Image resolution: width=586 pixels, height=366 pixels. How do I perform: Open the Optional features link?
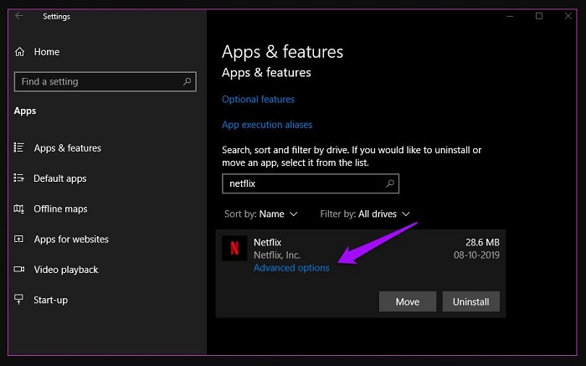(x=258, y=99)
